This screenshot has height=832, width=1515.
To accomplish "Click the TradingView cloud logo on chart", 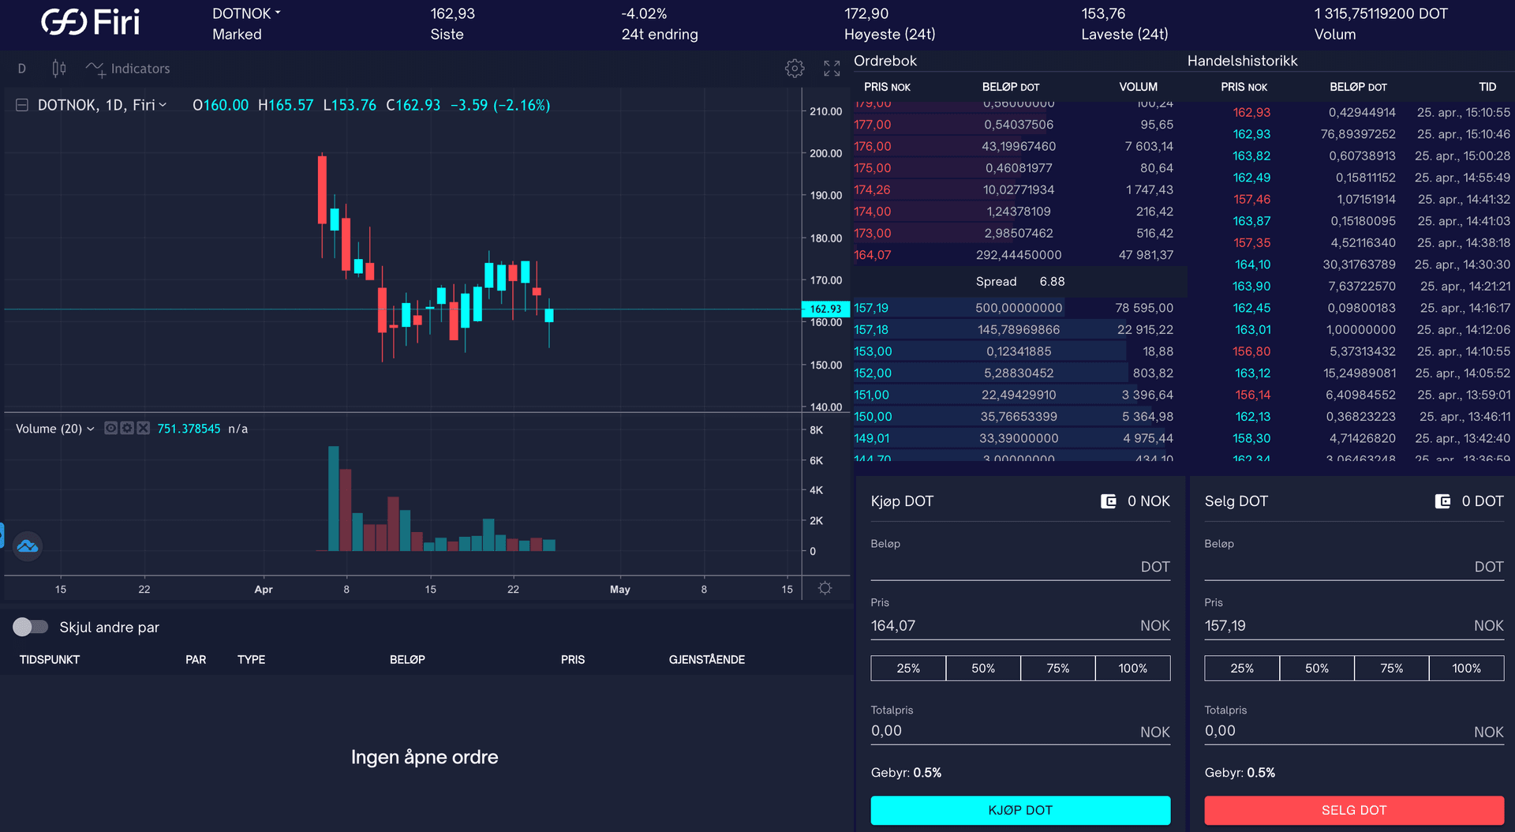I will (x=28, y=545).
